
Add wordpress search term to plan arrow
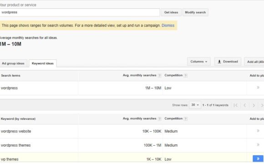(x=258, y=87)
